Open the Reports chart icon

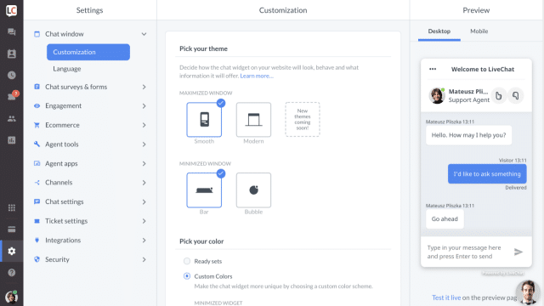tap(11, 140)
